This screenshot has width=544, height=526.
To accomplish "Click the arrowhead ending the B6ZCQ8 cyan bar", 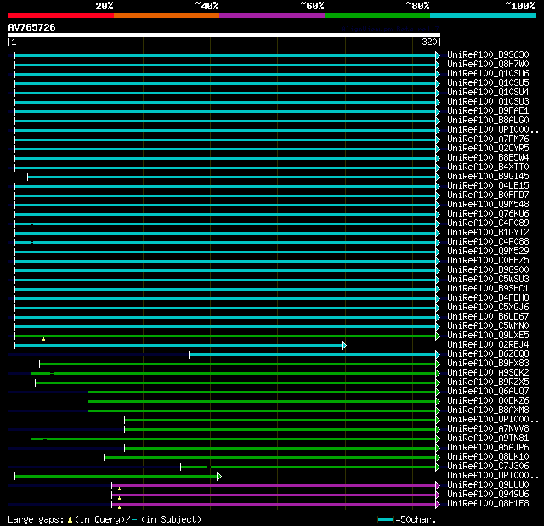I will pyautogui.click(x=438, y=354).
